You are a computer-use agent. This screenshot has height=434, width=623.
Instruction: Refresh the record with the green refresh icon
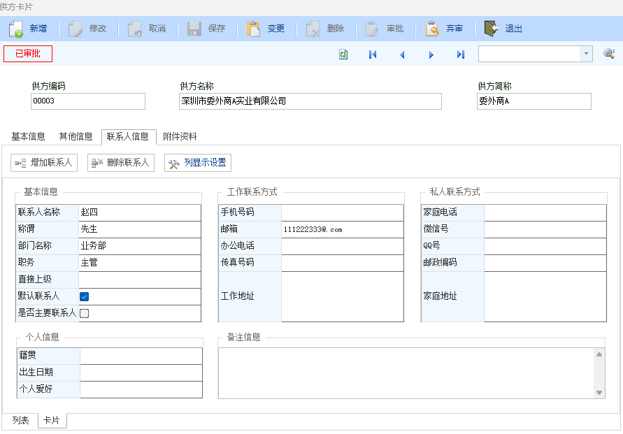[343, 55]
